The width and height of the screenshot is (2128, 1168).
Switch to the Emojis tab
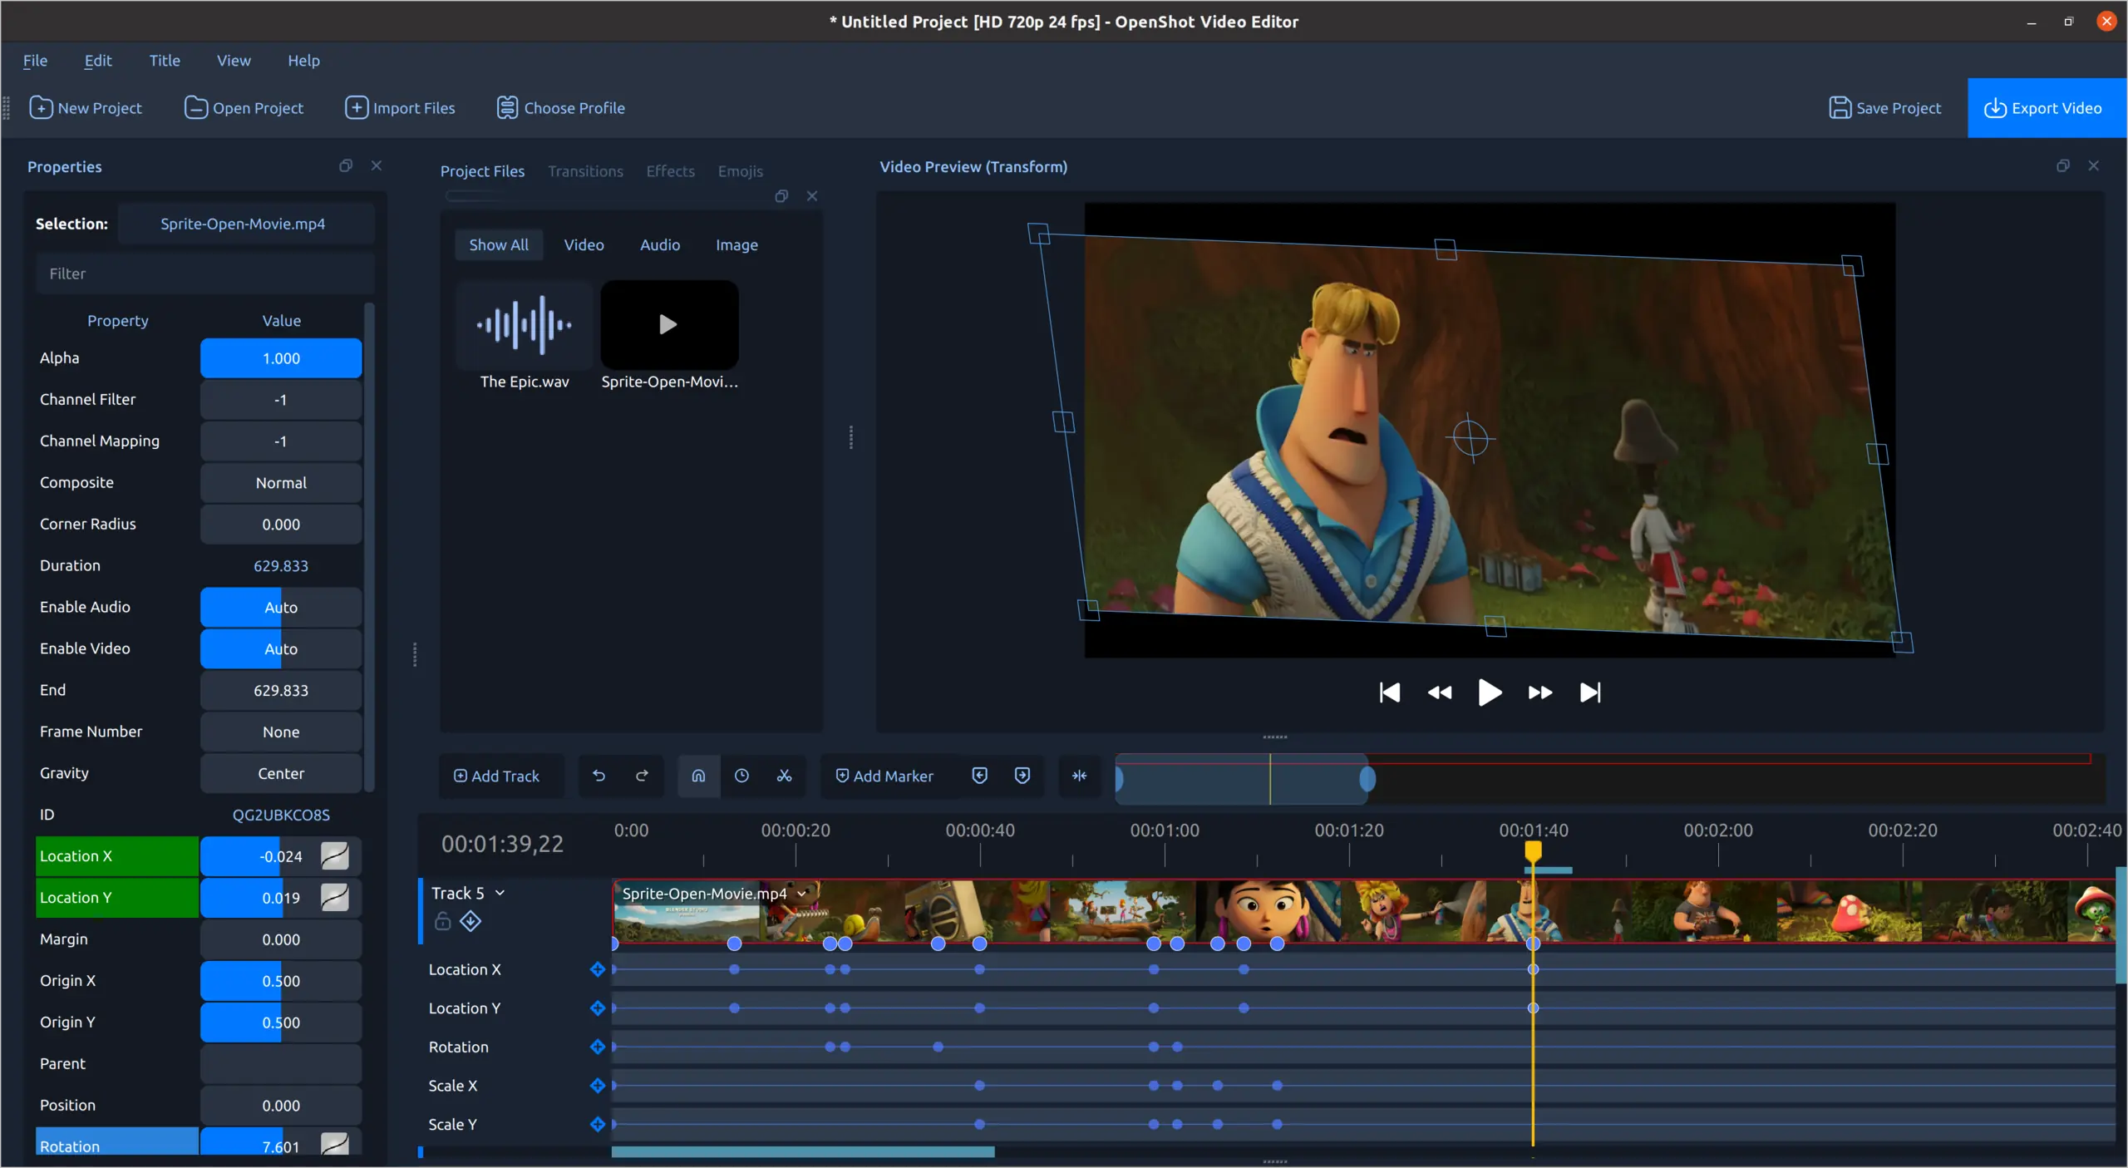pyautogui.click(x=740, y=171)
